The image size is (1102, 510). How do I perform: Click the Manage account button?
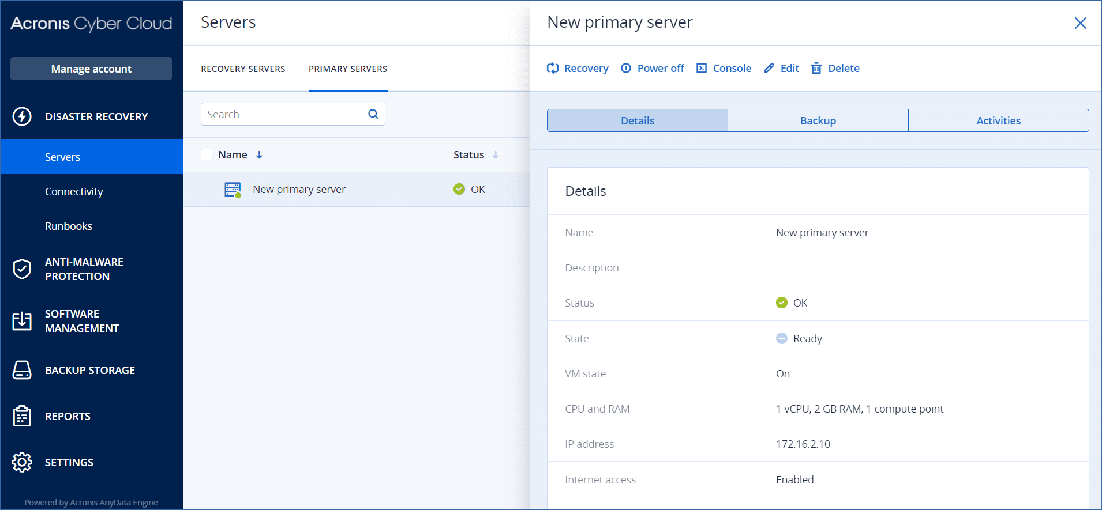(x=91, y=69)
